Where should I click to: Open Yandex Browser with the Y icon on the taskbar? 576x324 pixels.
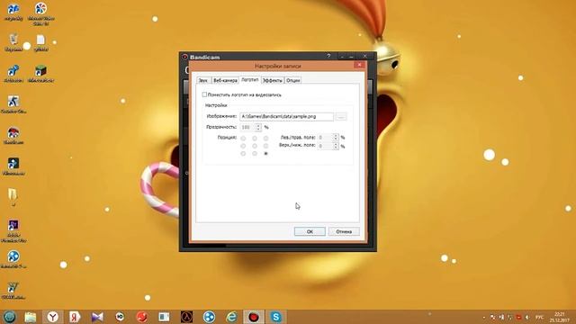pos(53,317)
